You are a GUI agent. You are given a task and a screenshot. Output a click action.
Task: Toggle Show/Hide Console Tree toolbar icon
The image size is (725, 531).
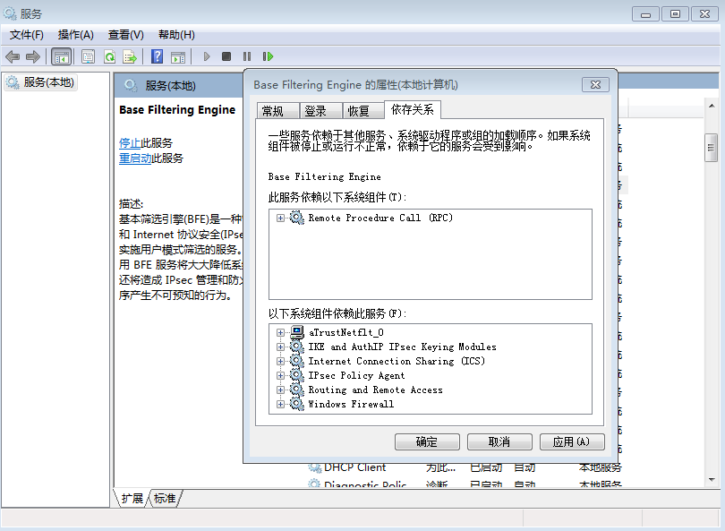click(61, 56)
